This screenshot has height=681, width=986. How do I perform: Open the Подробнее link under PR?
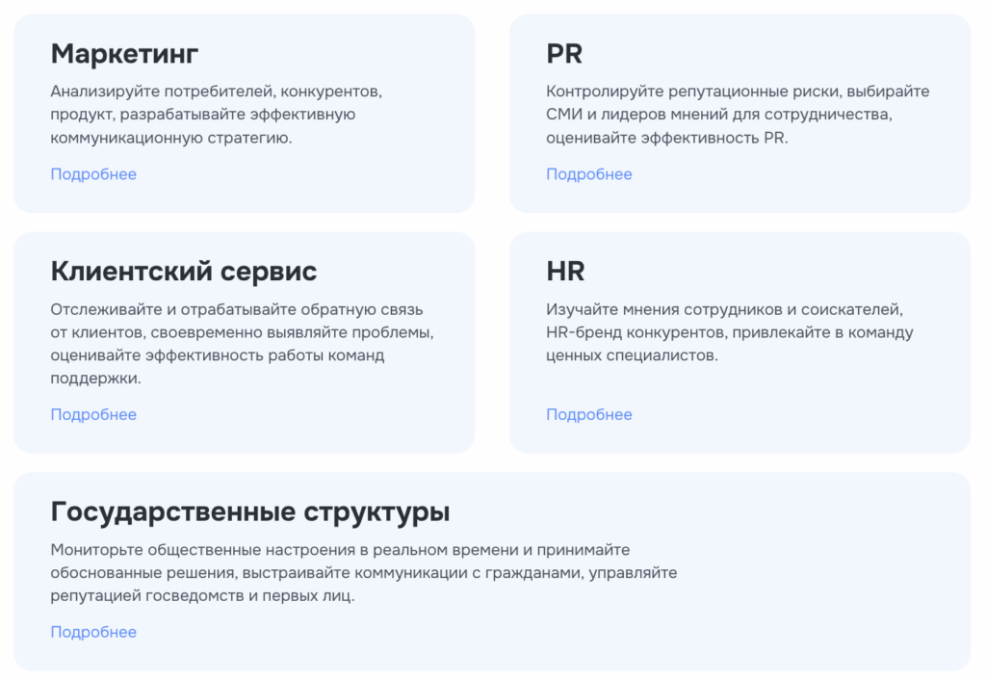tap(588, 174)
